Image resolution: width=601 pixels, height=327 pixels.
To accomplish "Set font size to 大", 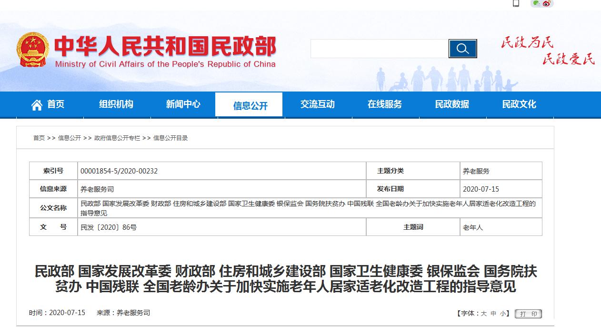I will click(x=484, y=314).
